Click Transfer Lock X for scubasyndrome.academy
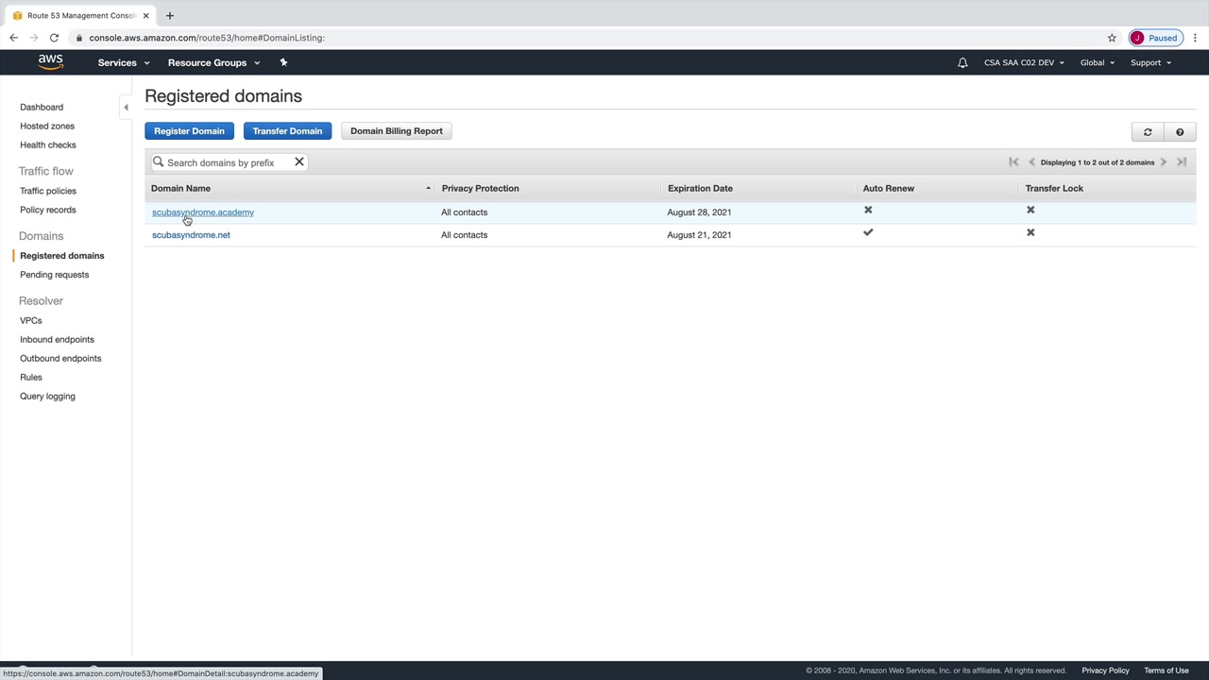Image resolution: width=1209 pixels, height=680 pixels. [1030, 210]
